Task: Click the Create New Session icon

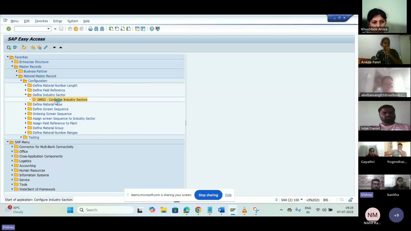Action: pos(137,29)
